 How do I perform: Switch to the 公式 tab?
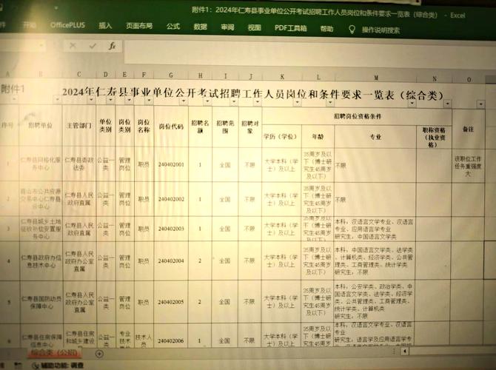(x=173, y=26)
